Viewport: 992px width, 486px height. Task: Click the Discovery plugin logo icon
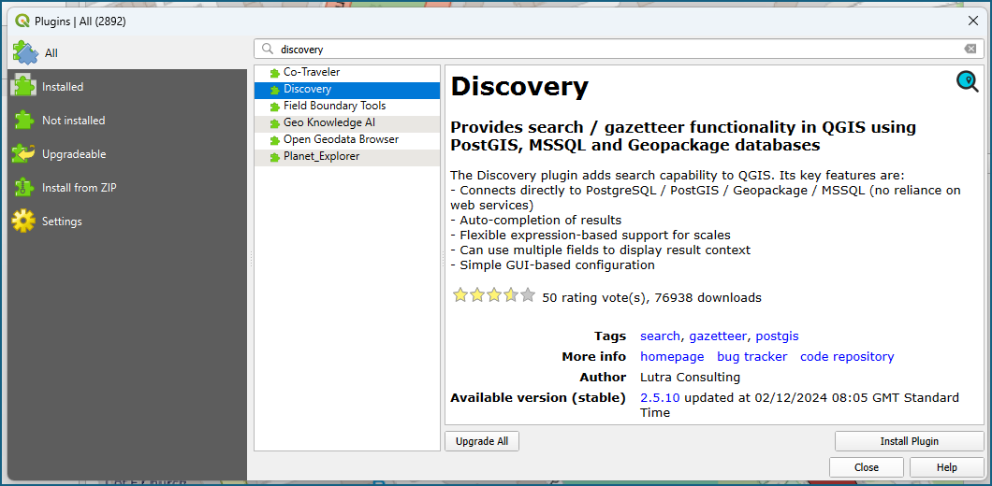tap(968, 81)
